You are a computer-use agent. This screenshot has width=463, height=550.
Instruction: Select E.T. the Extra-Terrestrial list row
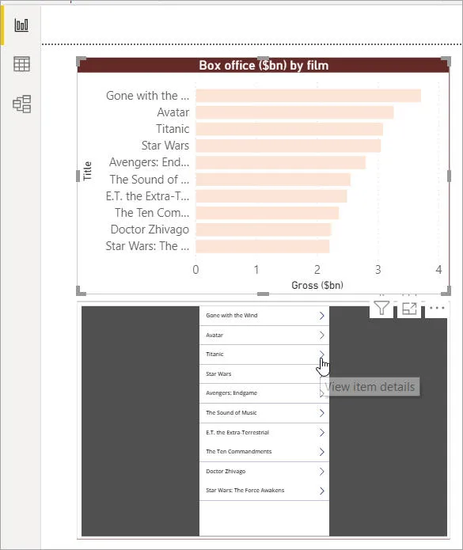pos(264,433)
